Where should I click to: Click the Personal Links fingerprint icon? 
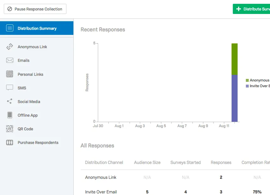click(10, 74)
